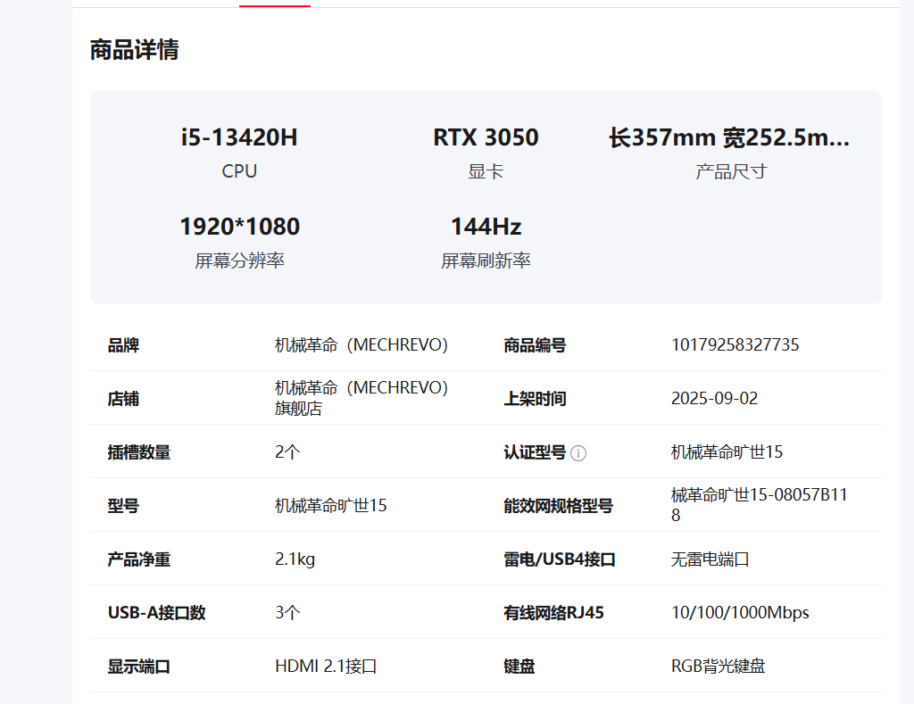Image resolution: width=914 pixels, height=704 pixels.
Task: Select weight value 2.1kg
Action: pos(295,559)
